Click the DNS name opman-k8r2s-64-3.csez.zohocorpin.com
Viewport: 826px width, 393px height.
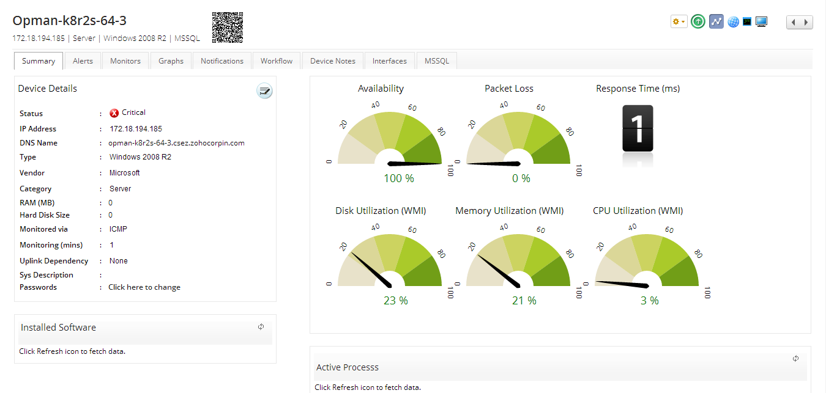coord(176,143)
